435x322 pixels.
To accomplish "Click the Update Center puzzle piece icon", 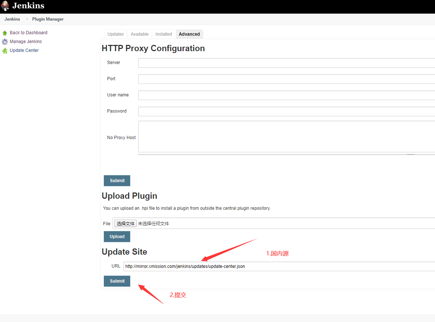I will (x=5, y=51).
